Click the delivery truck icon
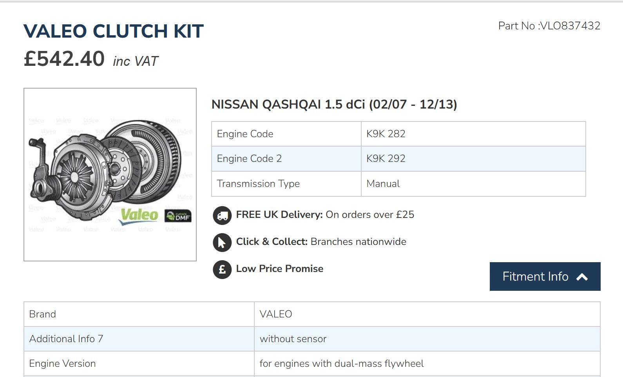Image resolution: width=623 pixels, height=377 pixels. [222, 216]
